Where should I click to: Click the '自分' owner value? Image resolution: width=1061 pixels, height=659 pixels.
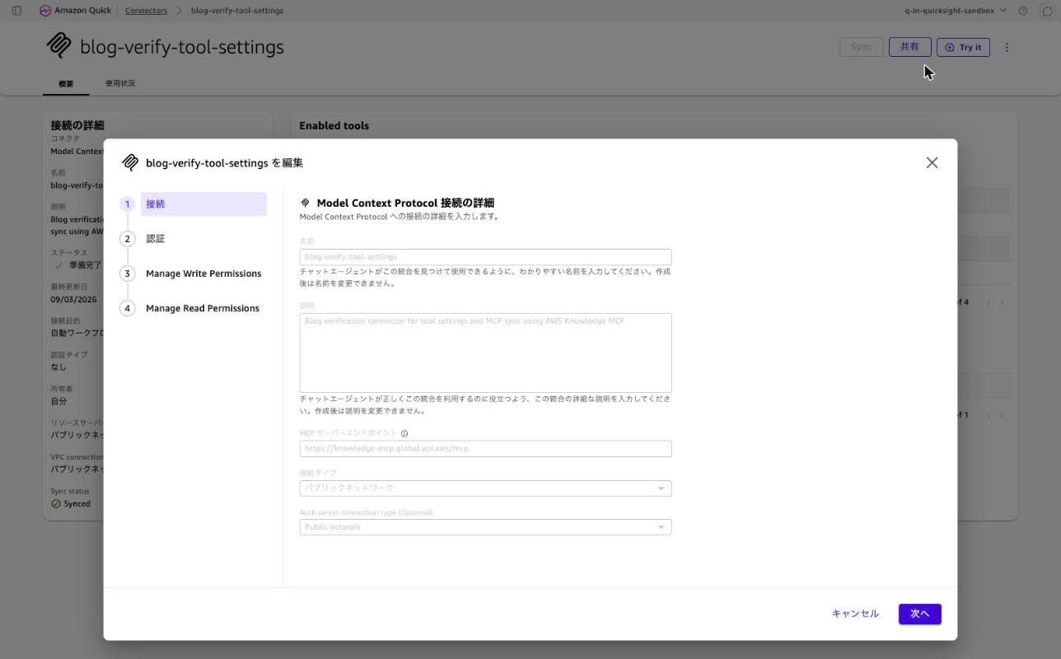(58, 401)
